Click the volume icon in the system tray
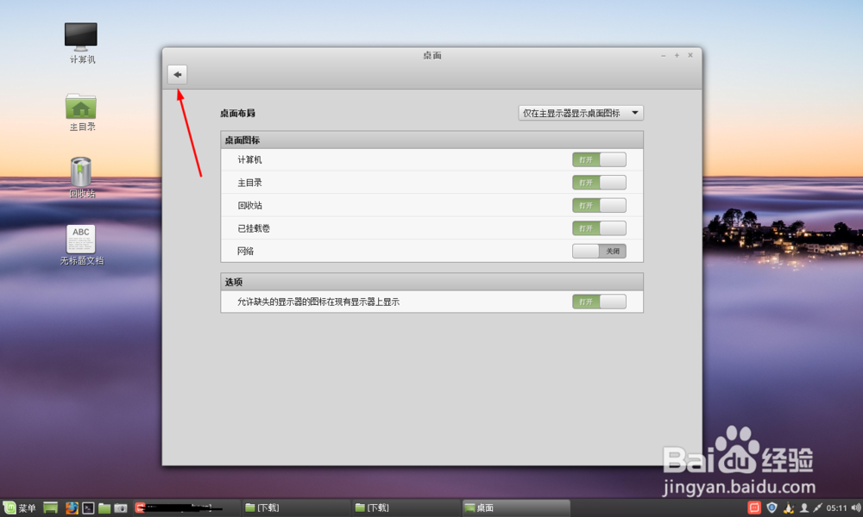863x517 pixels. tap(855, 508)
